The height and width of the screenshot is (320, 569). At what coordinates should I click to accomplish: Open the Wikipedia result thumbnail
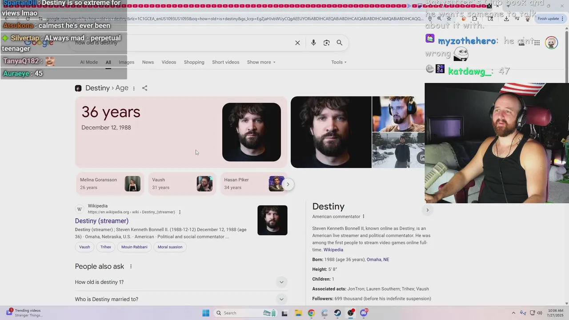tap(272, 220)
